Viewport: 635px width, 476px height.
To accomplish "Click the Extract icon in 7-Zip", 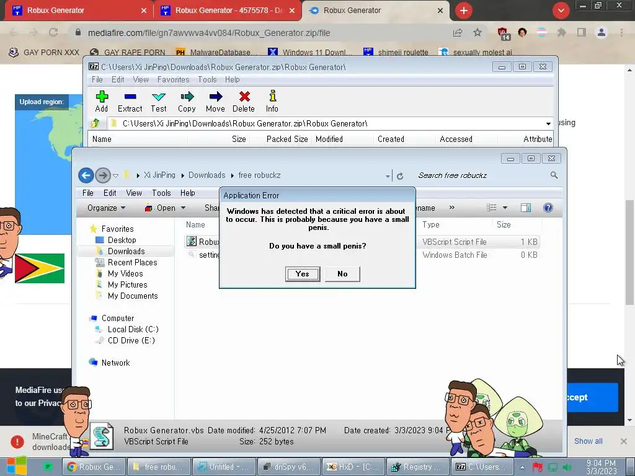I will (130, 97).
